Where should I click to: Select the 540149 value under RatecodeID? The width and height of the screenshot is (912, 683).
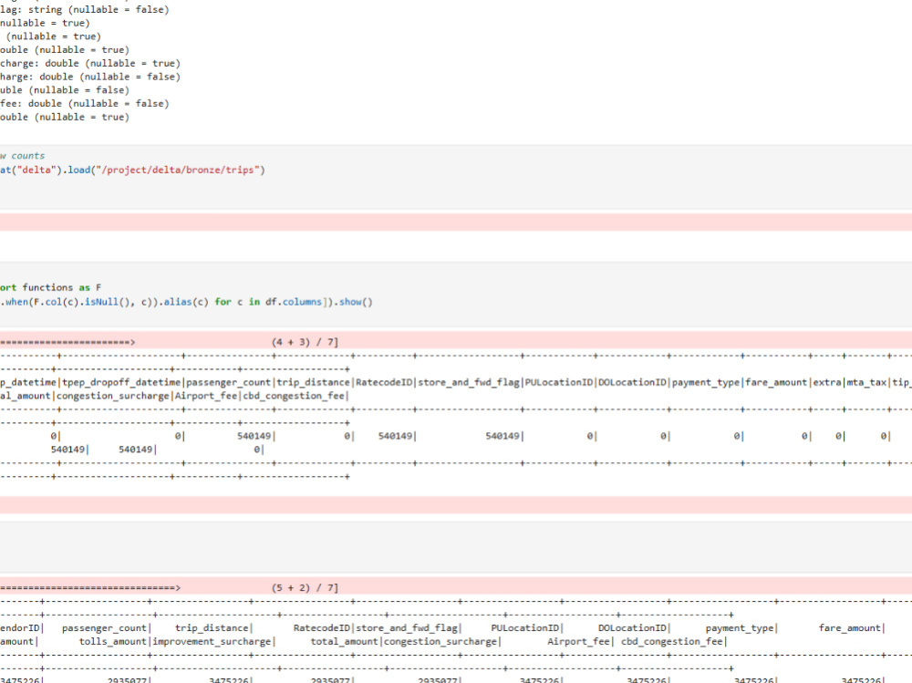[395, 436]
